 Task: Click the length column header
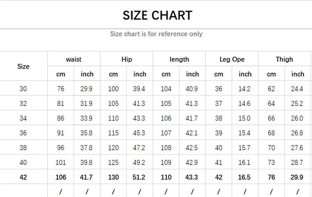tap(179, 59)
